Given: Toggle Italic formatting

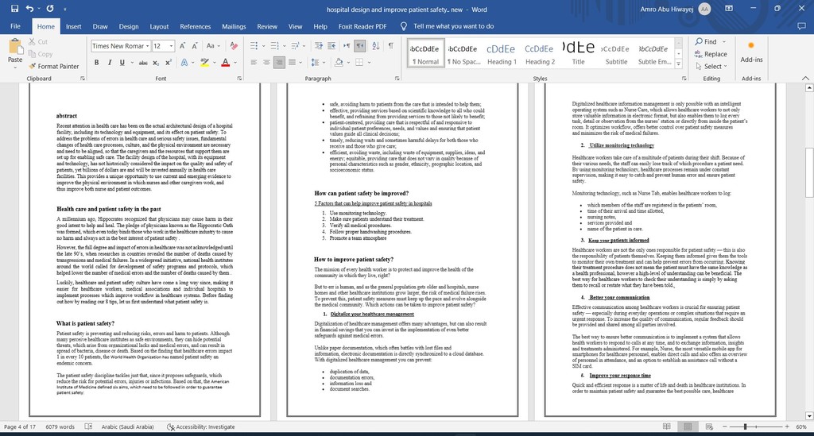Looking at the screenshot, I should coord(110,63).
